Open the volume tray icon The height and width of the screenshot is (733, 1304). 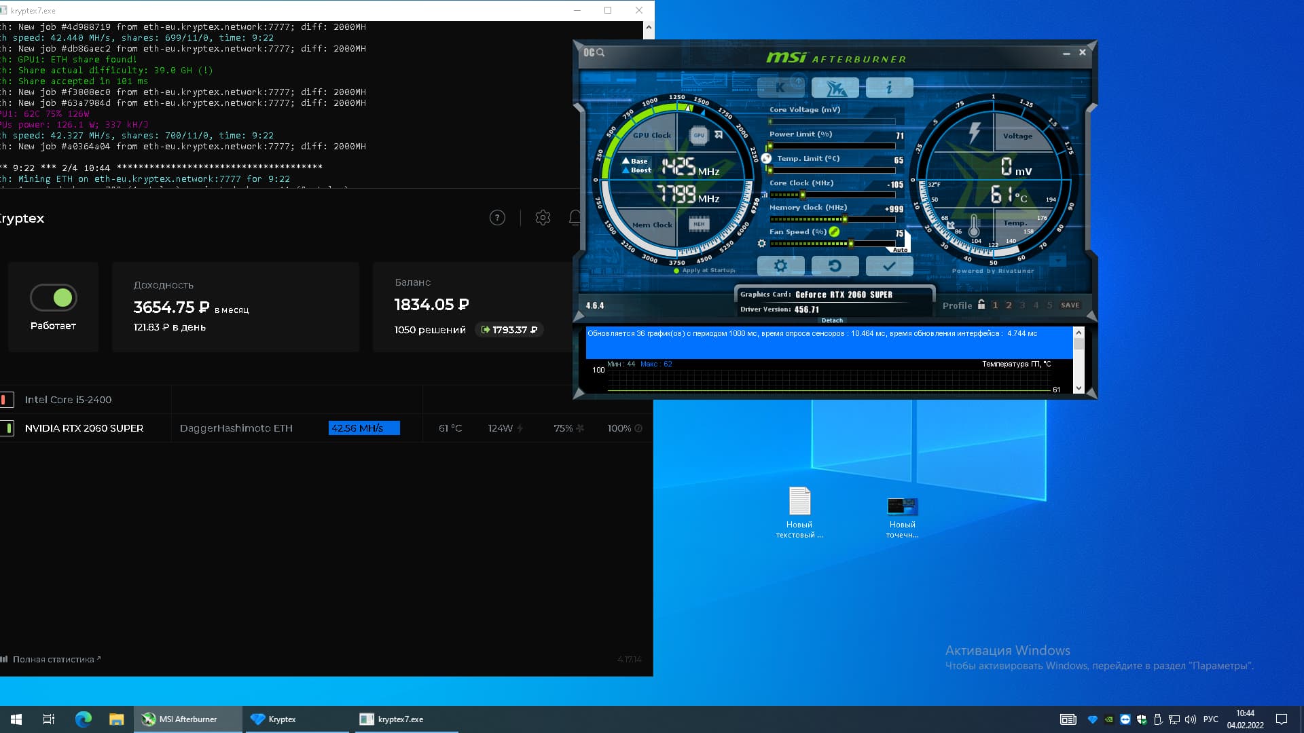pyautogui.click(x=1191, y=719)
